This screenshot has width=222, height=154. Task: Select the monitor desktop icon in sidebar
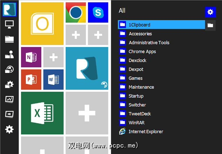(9, 25)
